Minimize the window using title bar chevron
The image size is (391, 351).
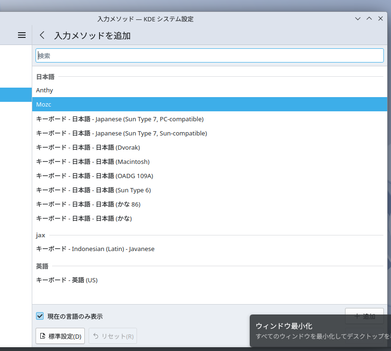(358, 19)
